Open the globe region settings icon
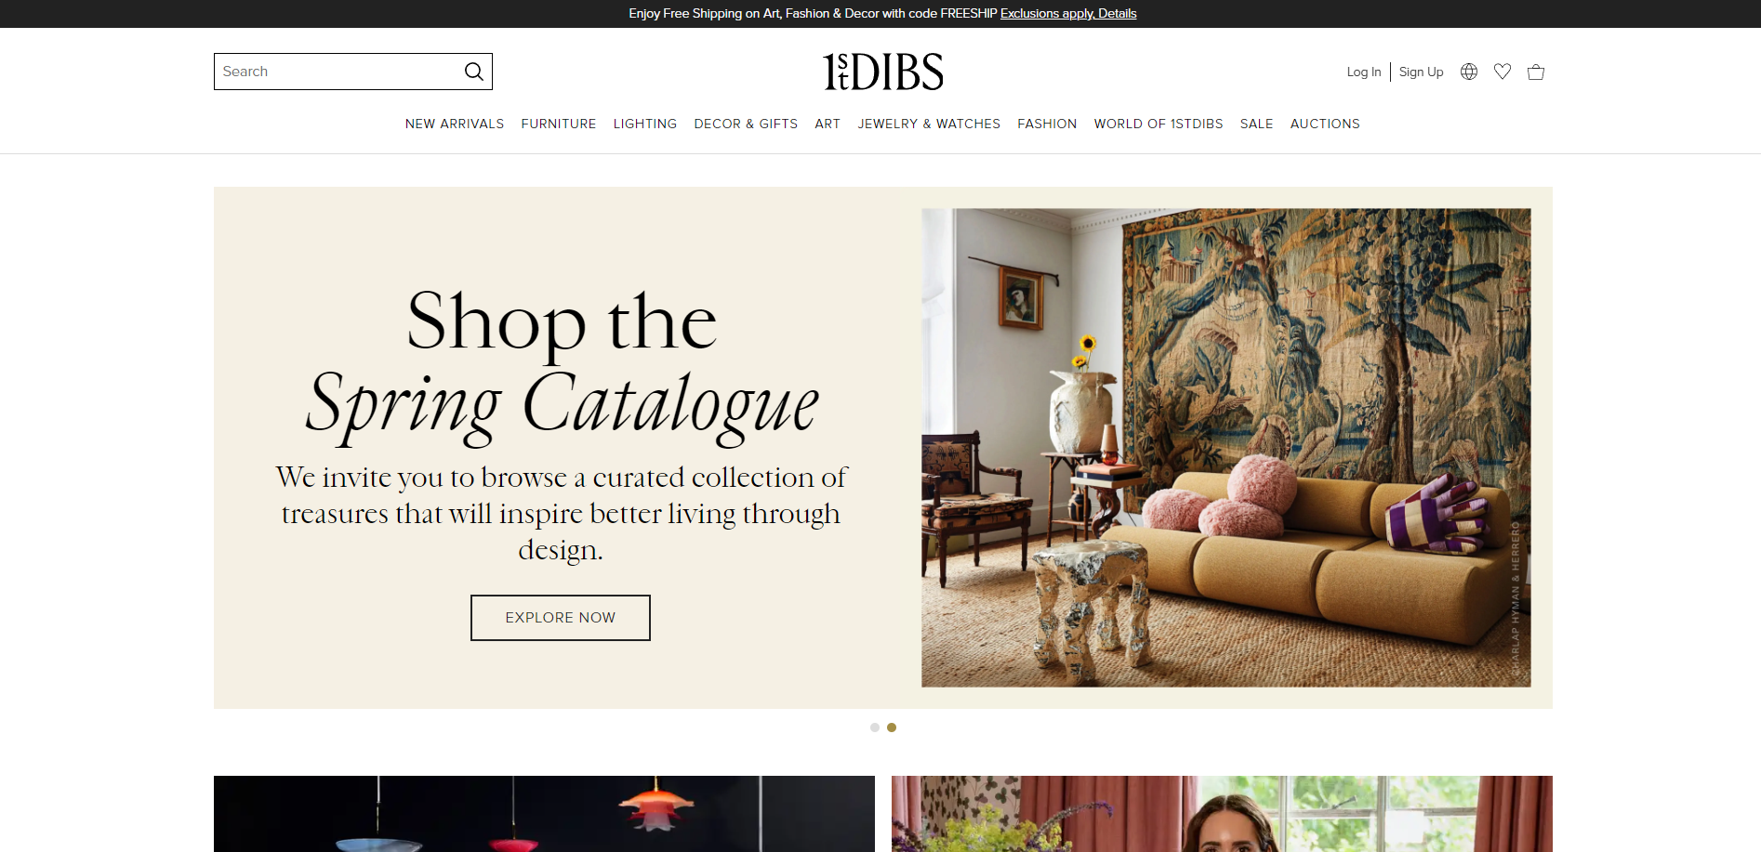The width and height of the screenshot is (1761, 852). point(1469,72)
